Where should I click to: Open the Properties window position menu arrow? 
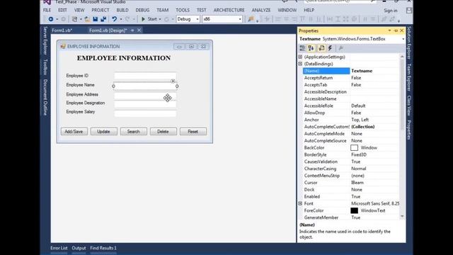click(389, 30)
